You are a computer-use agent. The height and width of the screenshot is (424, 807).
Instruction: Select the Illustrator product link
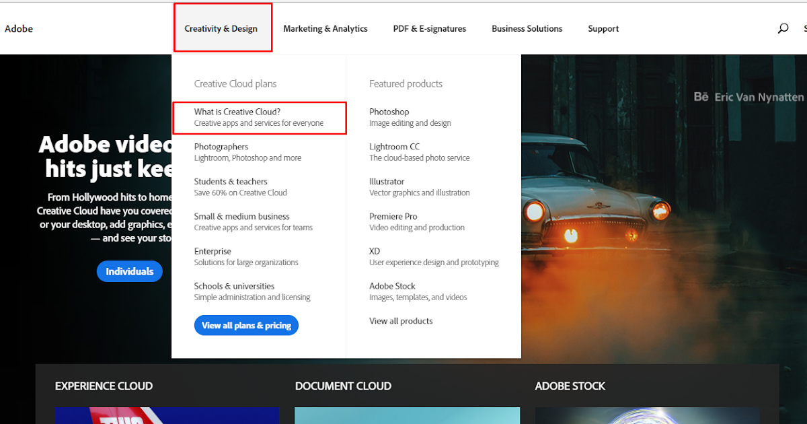(420, 187)
